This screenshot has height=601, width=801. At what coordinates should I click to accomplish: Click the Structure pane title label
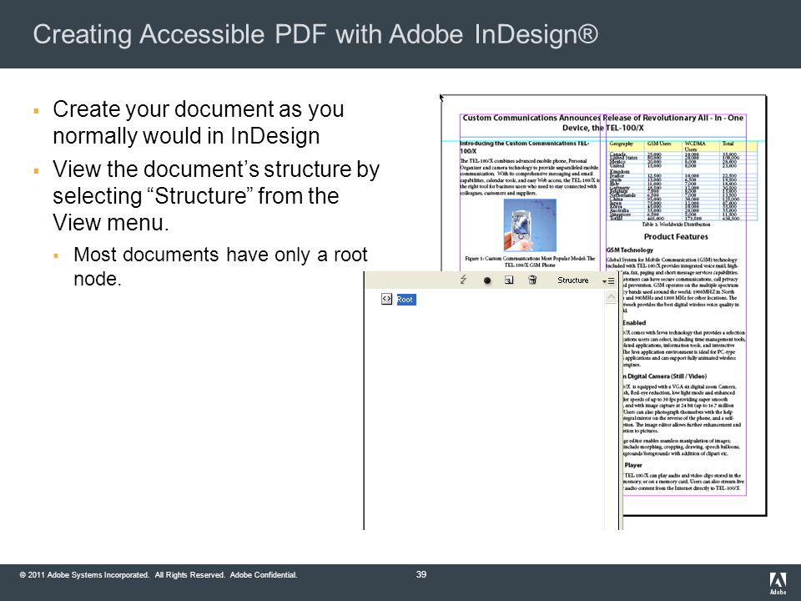572,280
